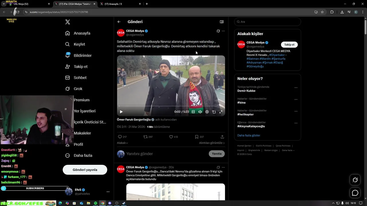This screenshot has height=206, width=367.
Task: Click Grok explain icon on main post
Action: pyautogui.click(x=218, y=31)
